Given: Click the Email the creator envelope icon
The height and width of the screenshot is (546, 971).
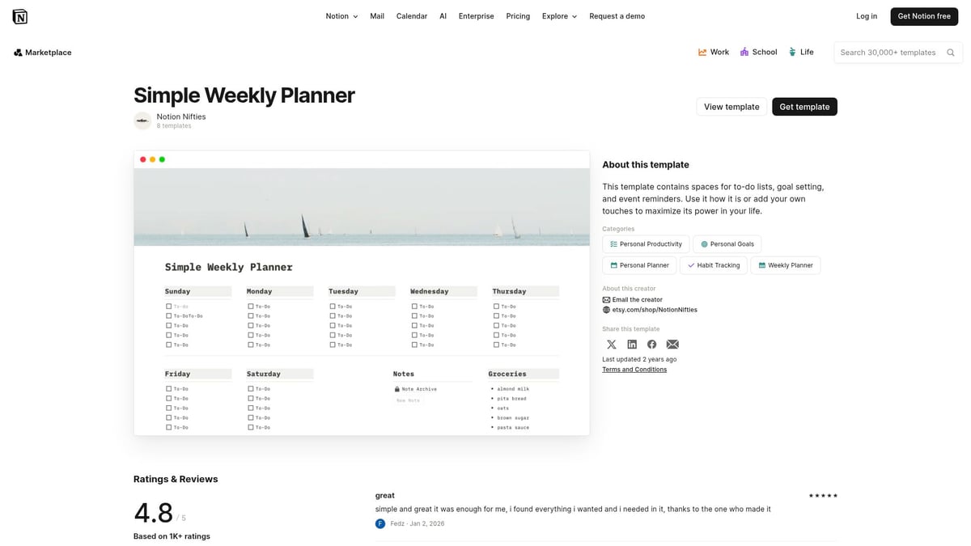Looking at the screenshot, I should coord(606,299).
